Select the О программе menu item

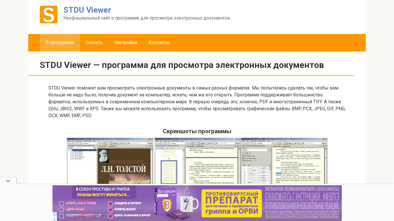click(x=60, y=43)
